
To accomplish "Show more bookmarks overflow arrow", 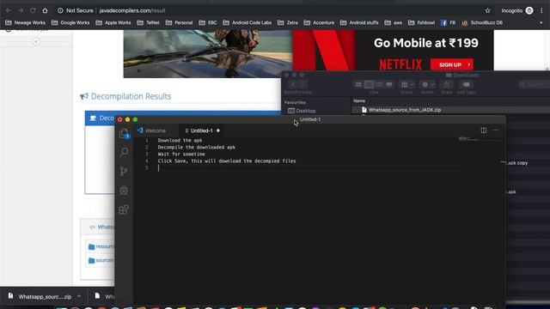I will (541, 22).
